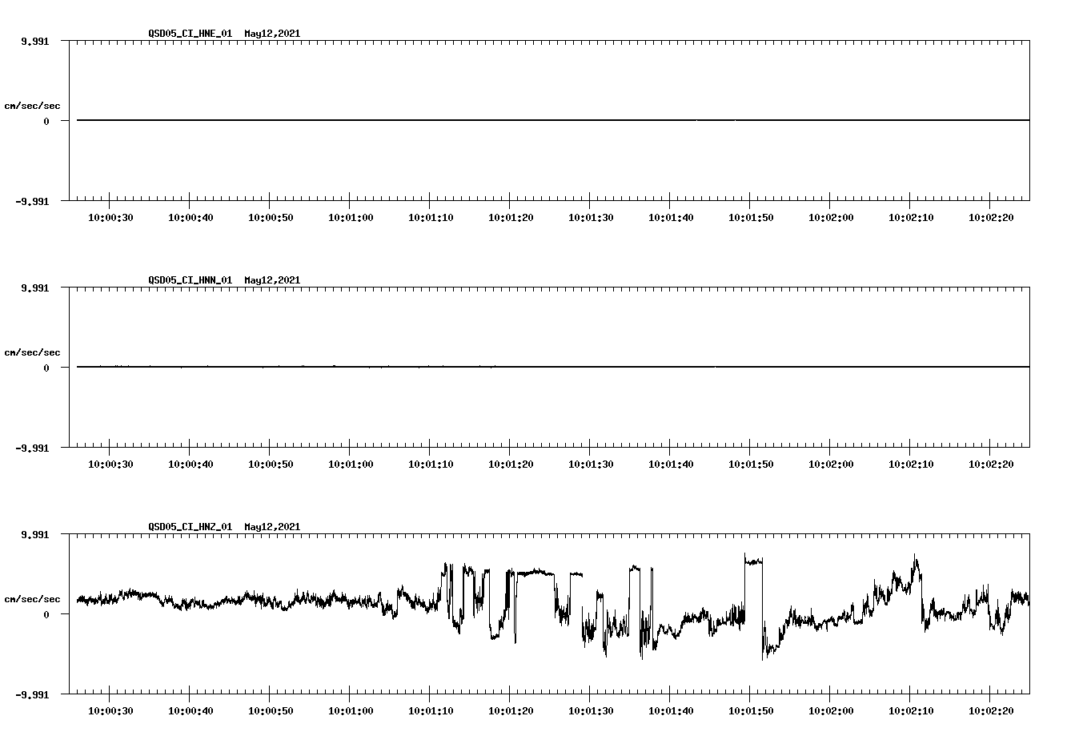This screenshot has width=1087, height=740.
Task: Select 10:00:50 time label under HNN plot
Action: [271, 465]
